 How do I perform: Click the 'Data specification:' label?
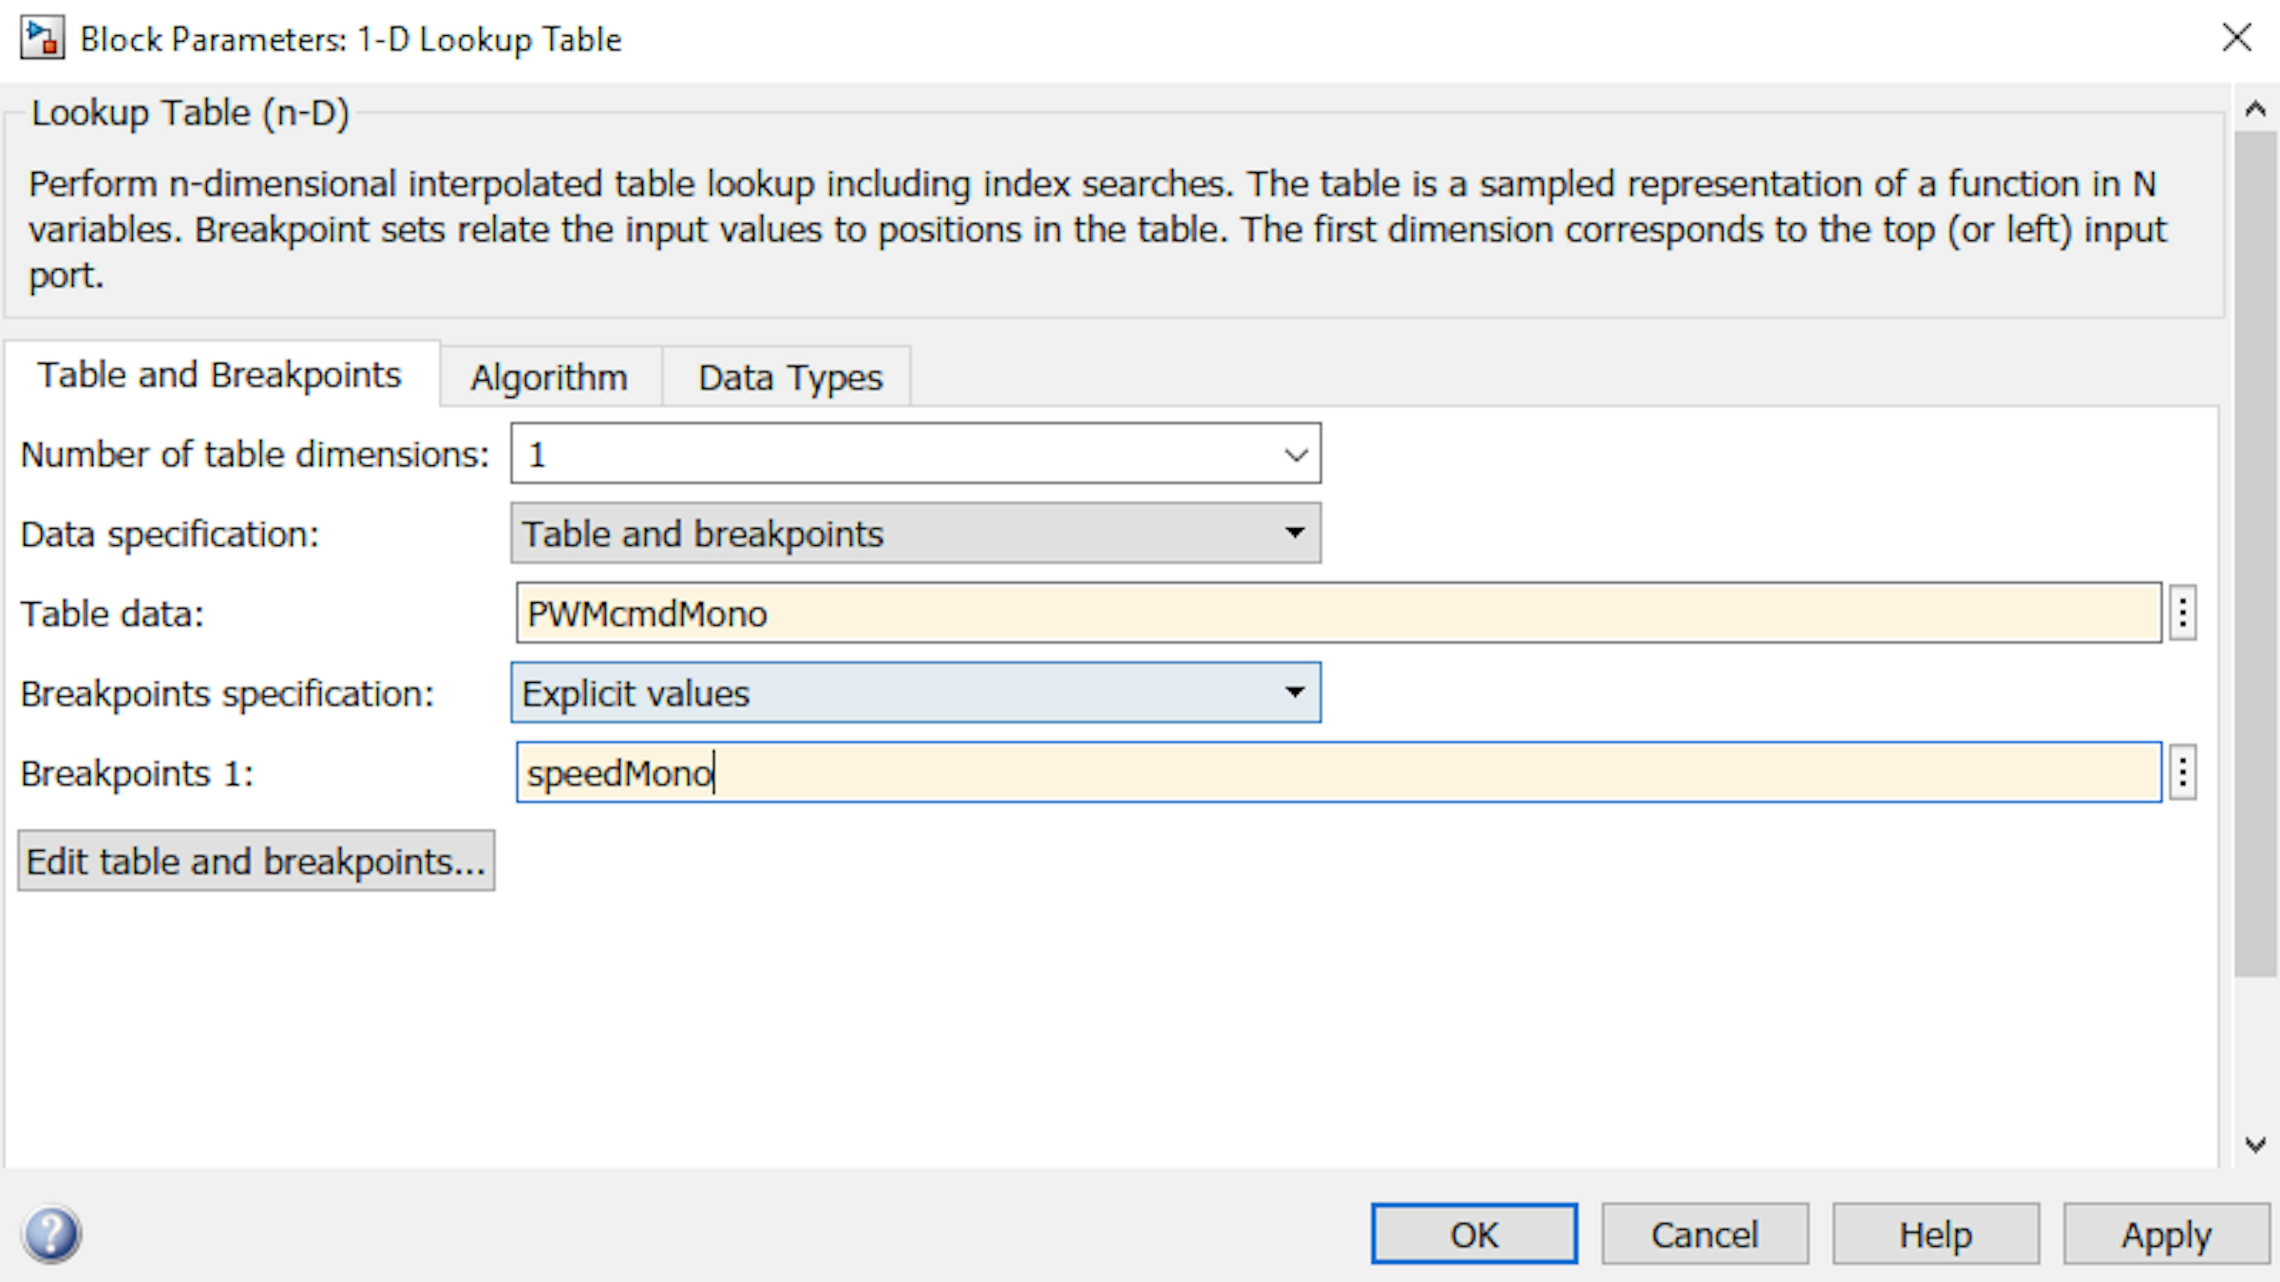pyautogui.click(x=170, y=534)
